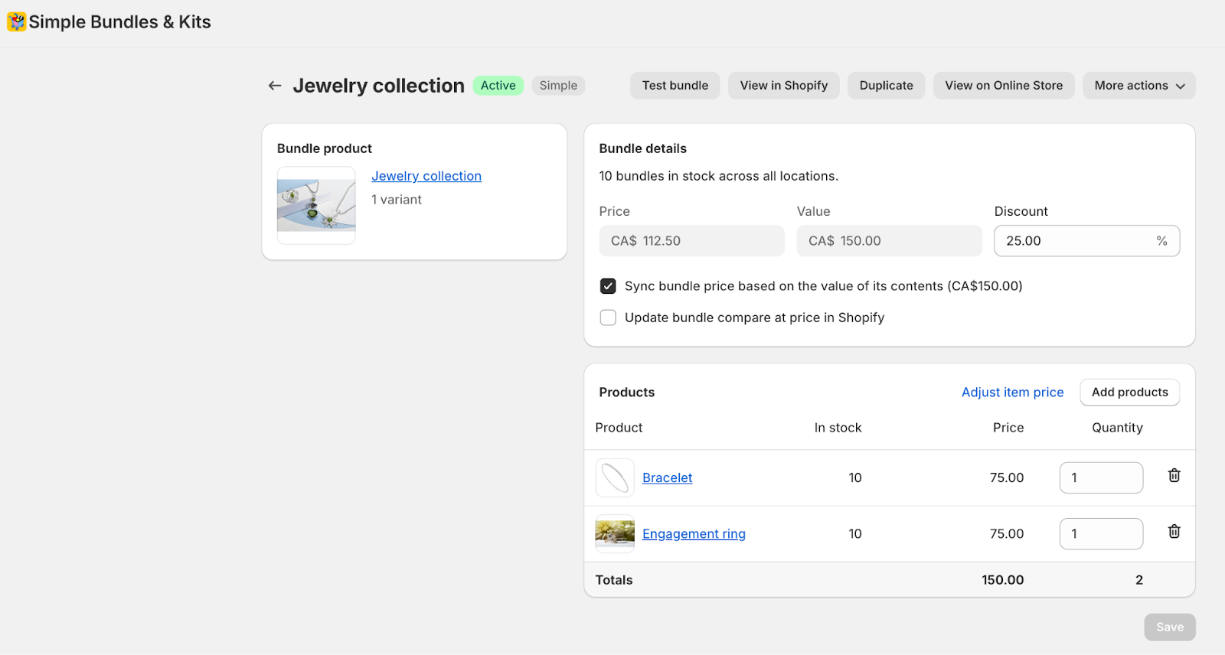The image size is (1225, 655).
Task: Delete the Bracelet row with trash icon
Action: [x=1174, y=476]
